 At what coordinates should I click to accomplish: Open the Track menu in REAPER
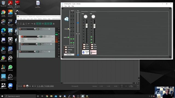tap(35, 19)
